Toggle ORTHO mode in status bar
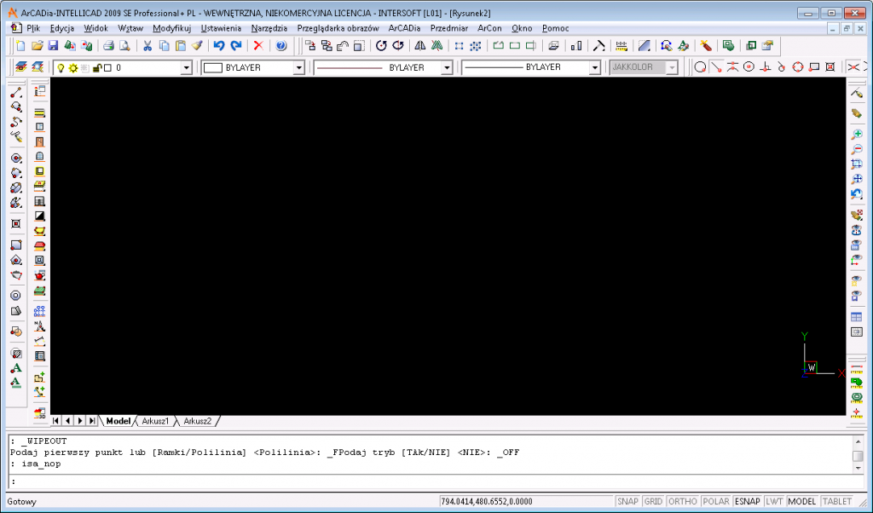This screenshot has height=513, width=873. click(682, 502)
